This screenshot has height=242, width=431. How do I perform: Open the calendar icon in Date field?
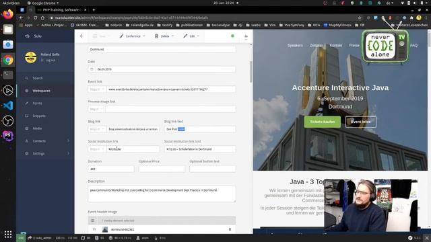pyautogui.click(x=92, y=69)
